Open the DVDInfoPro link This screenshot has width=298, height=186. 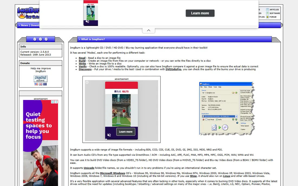(x=173, y=69)
